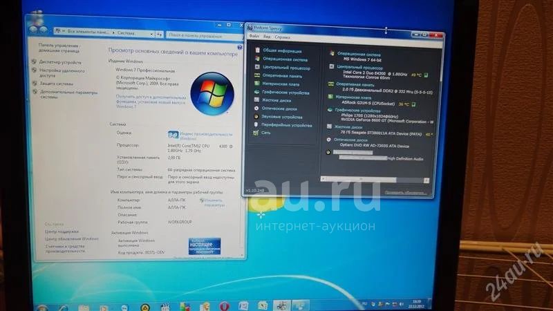Click the control panel search field
Image resolution: width=553 pixels, height=311 pixels.
pyautogui.click(x=205, y=36)
